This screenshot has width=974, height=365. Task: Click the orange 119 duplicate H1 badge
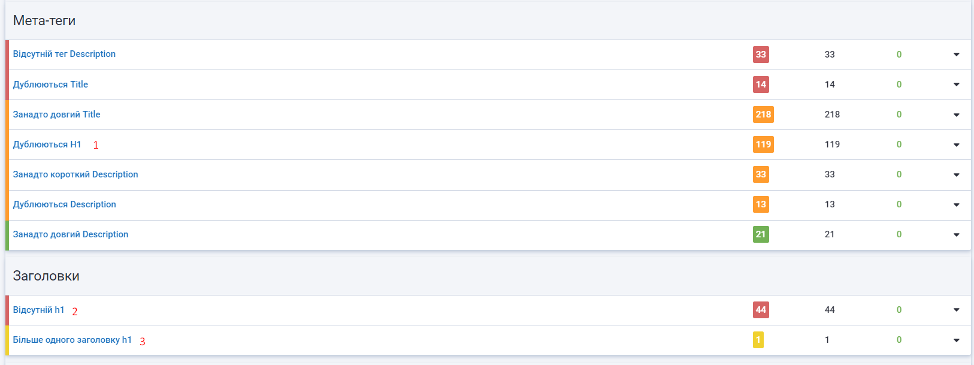[763, 144]
